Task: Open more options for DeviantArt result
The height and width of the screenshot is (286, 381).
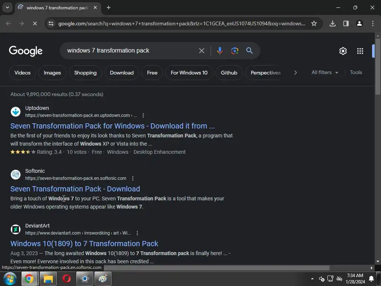Action: tap(137, 233)
